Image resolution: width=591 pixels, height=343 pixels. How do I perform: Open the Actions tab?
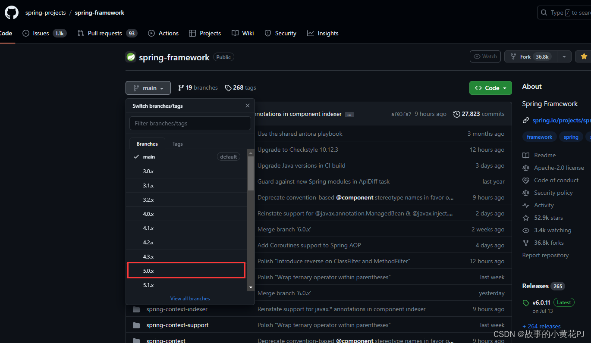[163, 33]
